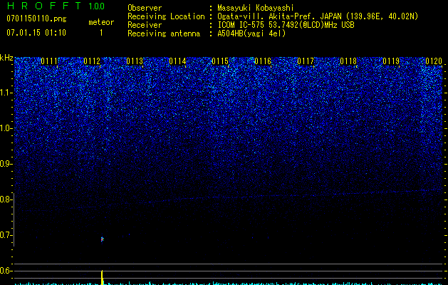Screen dimensions: 448x285
Task: Click the 1.0 kHz axis label
Action: tap(5, 128)
